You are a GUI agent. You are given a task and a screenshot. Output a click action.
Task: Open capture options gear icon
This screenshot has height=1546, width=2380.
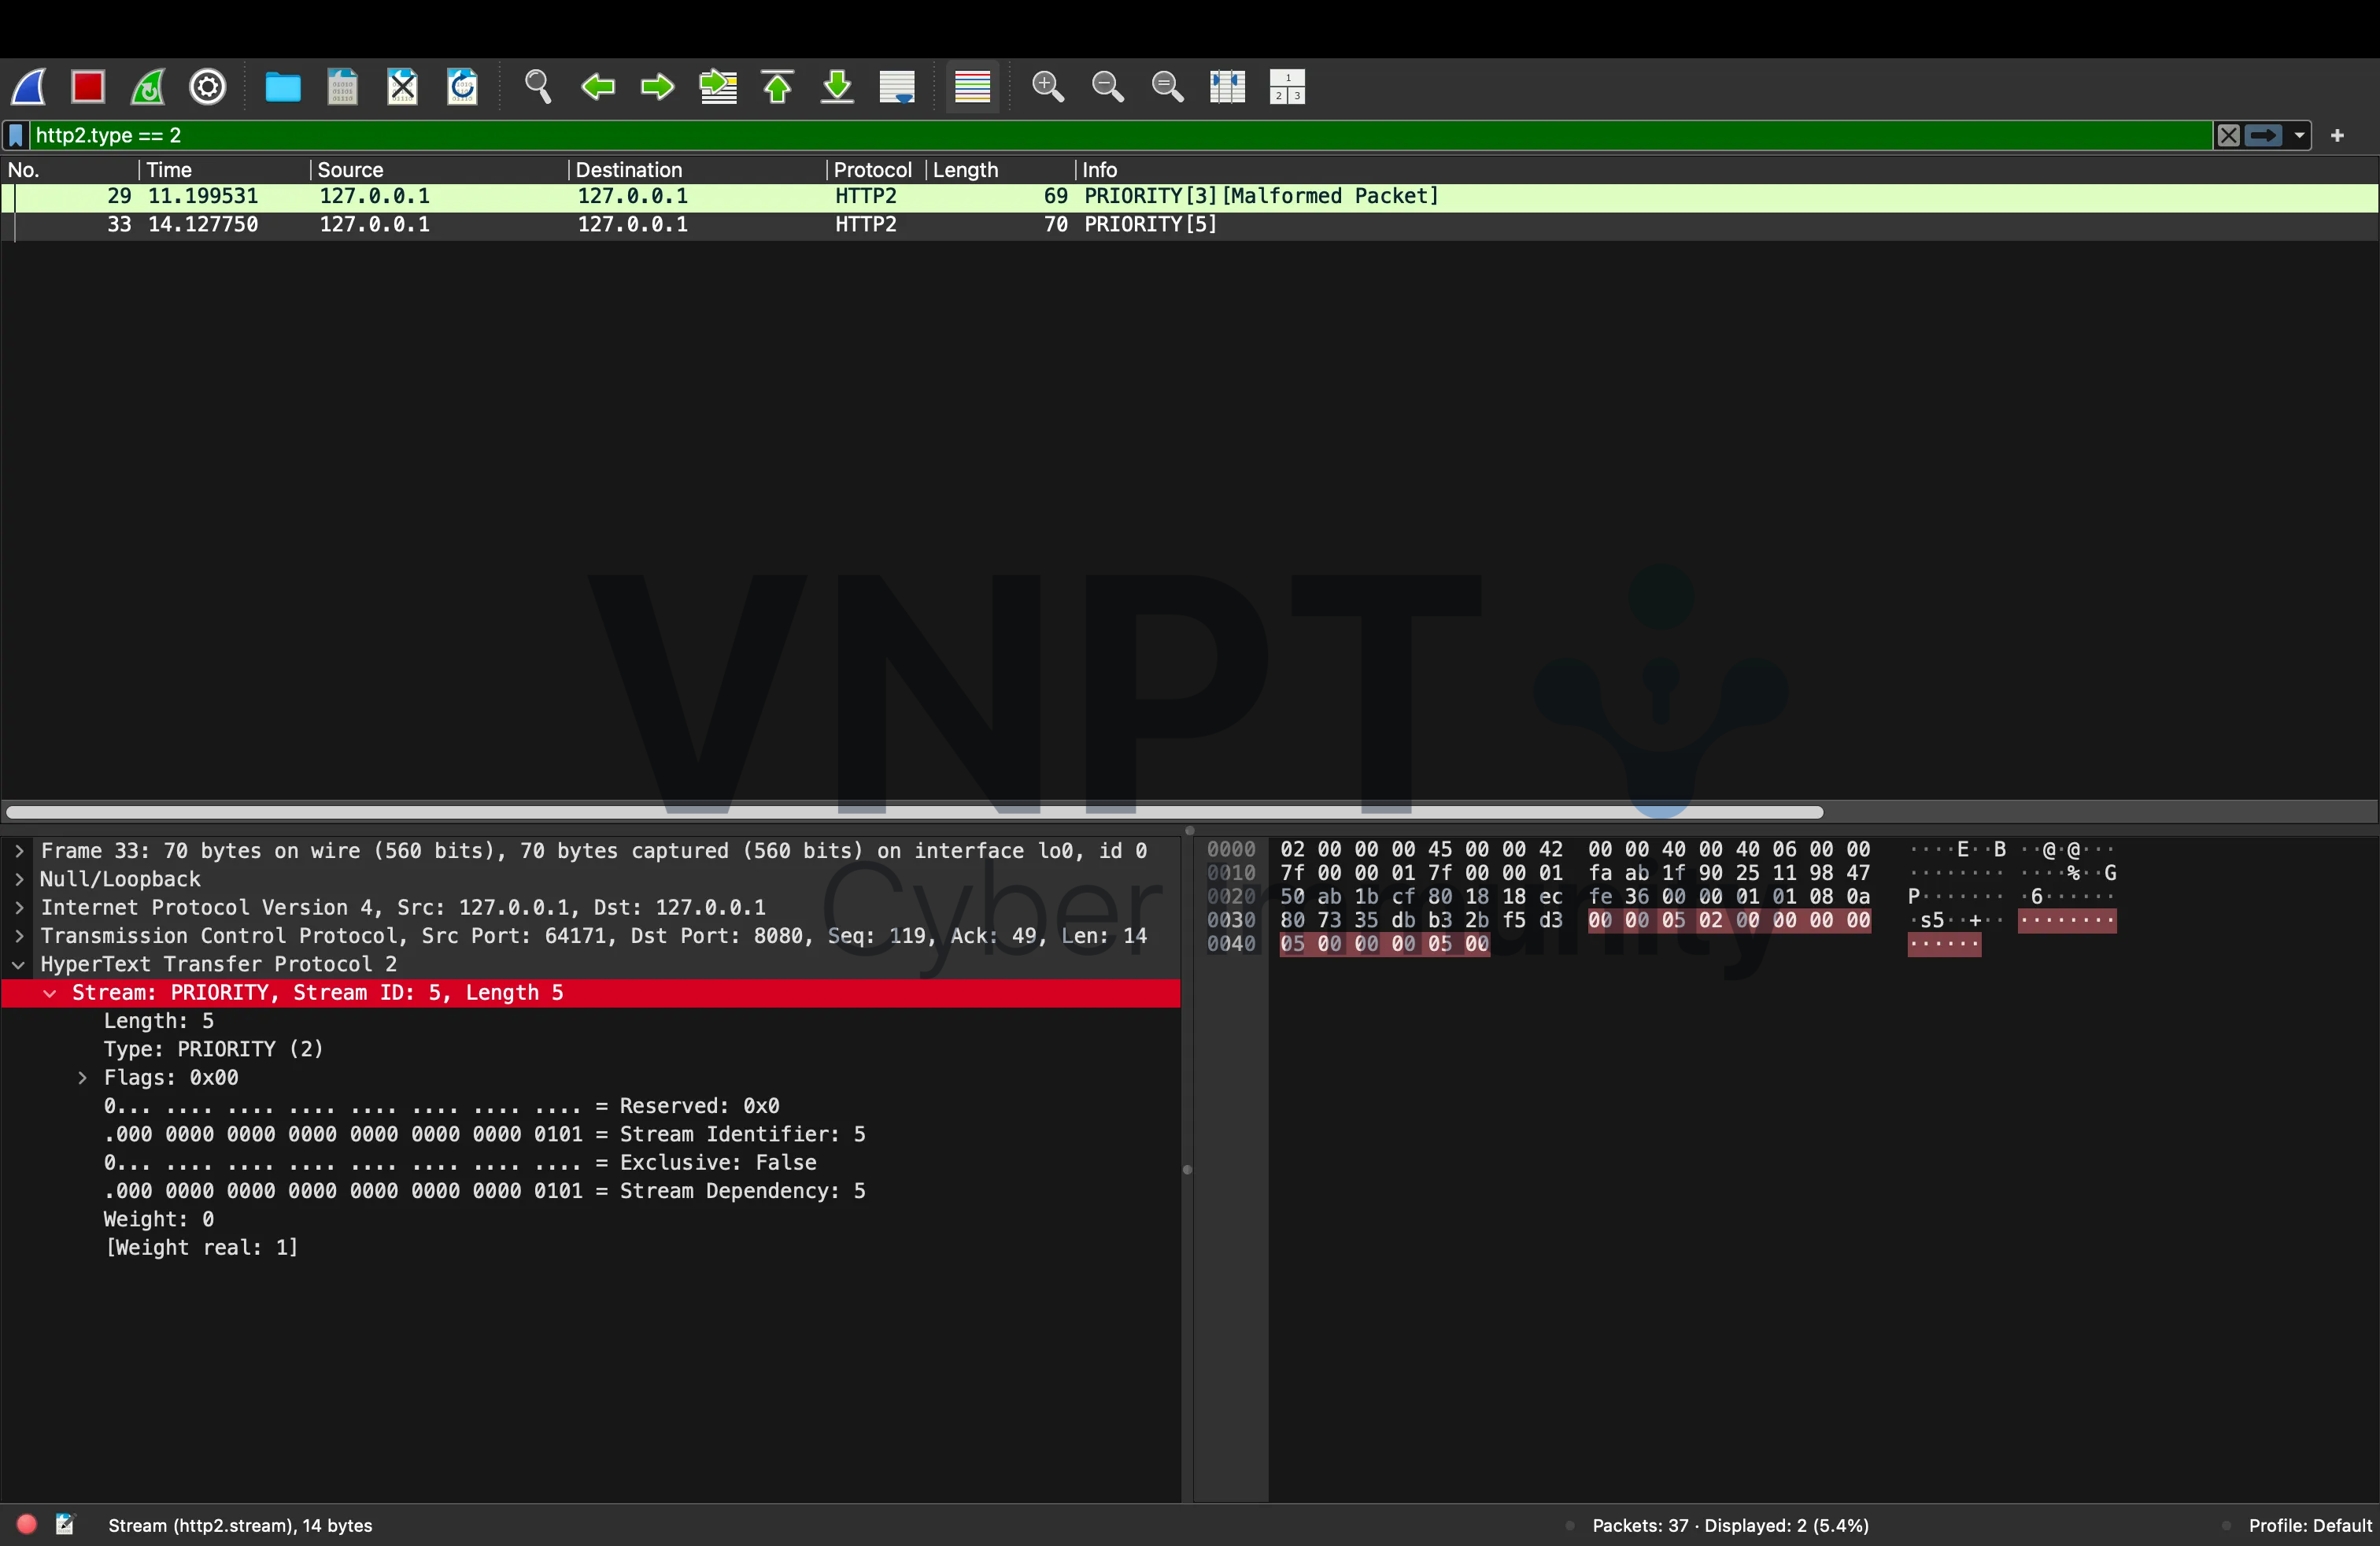point(208,87)
